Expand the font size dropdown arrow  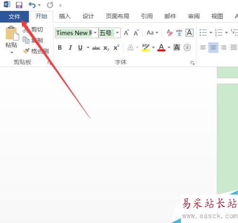point(118,33)
